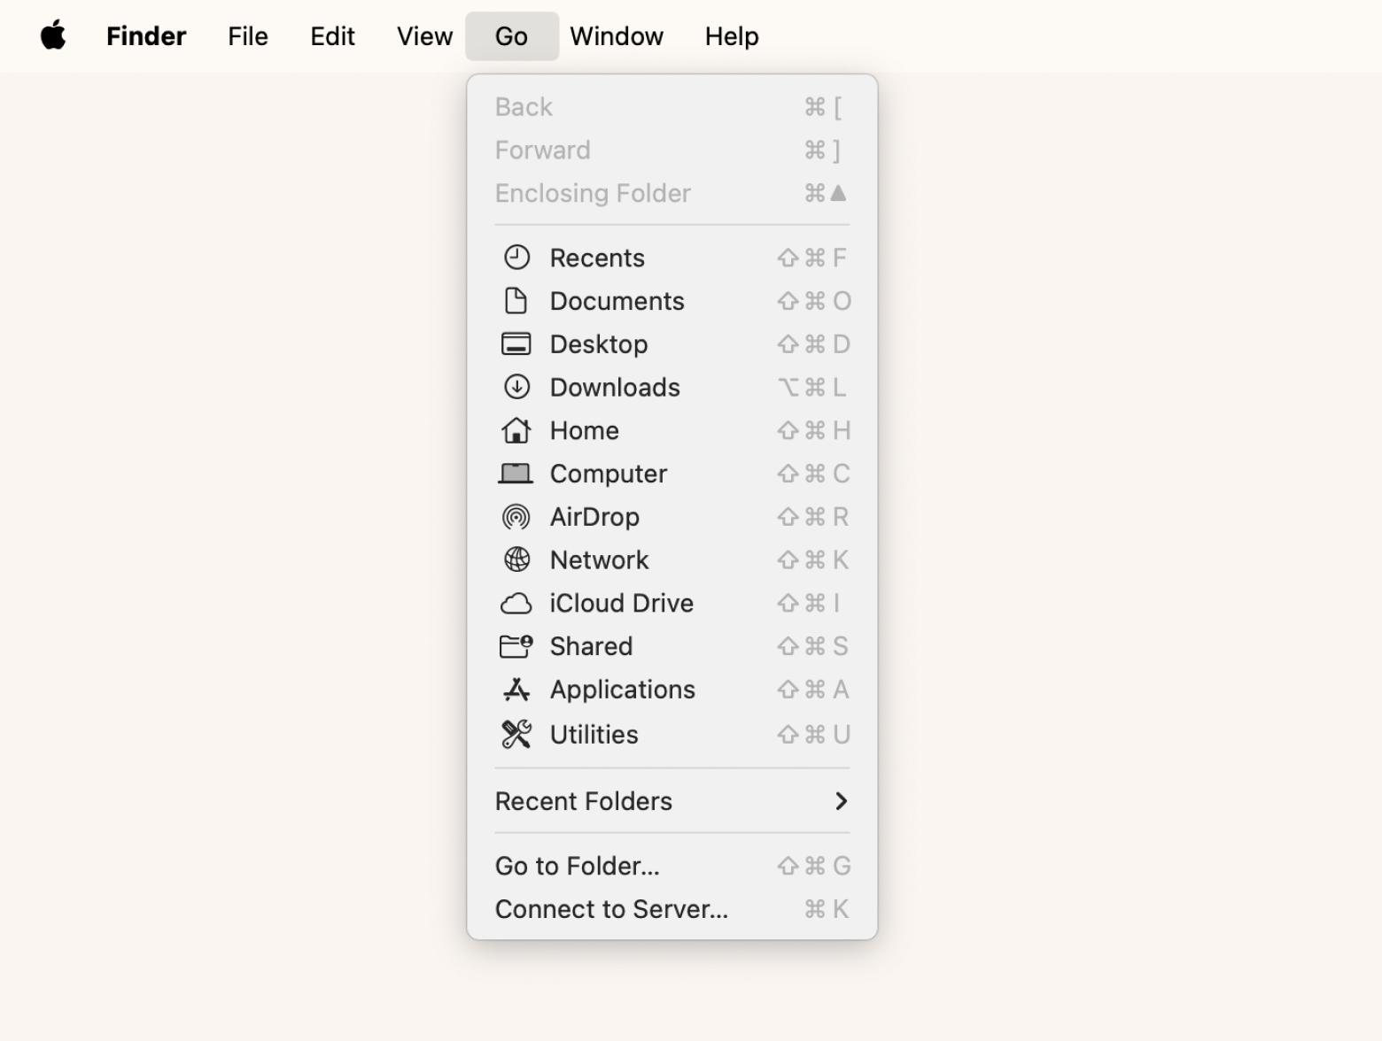Click the ⇧⌘G shortcut hint
Viewport: 1382px width, 1041px height.
point(814,866)
